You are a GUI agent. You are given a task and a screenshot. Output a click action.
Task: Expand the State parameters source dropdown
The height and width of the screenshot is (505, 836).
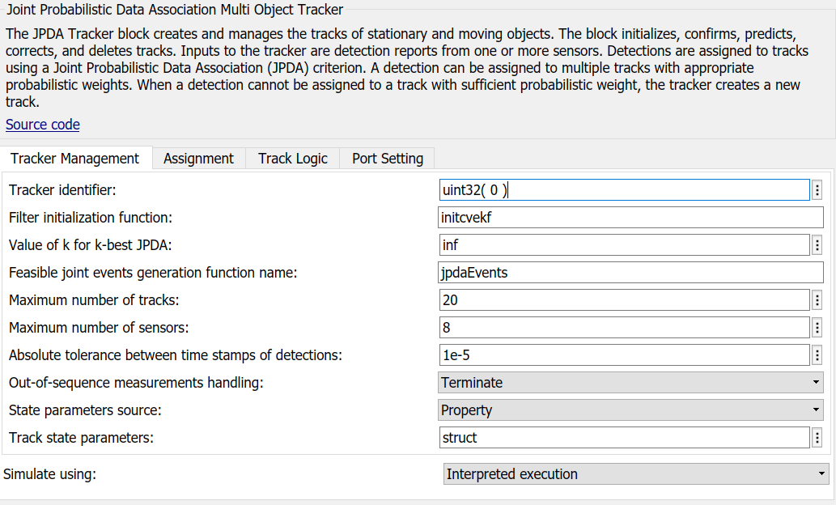[630, 410]
